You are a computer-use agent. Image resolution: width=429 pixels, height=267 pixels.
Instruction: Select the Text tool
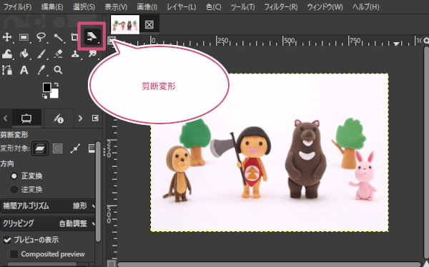click(24, 70)
